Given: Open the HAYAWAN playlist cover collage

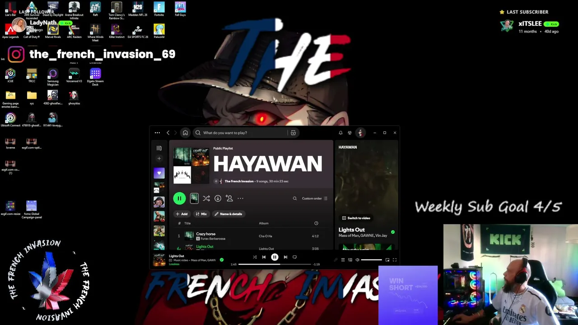Looking at the screenshot, I should pos(191,166).
